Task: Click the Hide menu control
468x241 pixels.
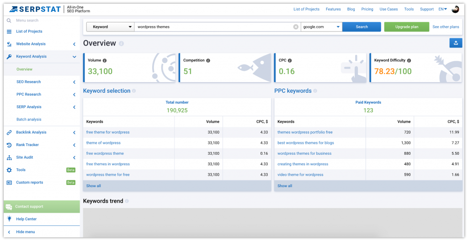Action: click(26, 232)
